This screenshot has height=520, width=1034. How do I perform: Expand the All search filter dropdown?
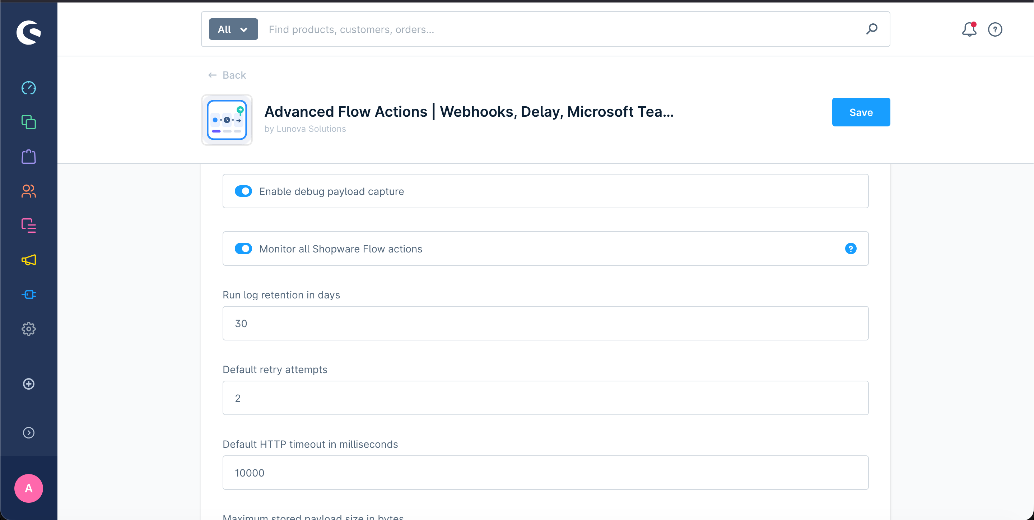tap(233, 29)
